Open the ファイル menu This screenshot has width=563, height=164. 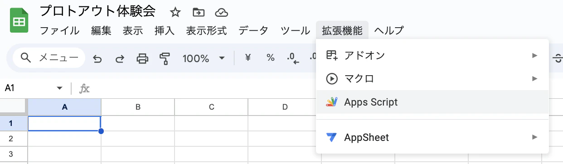60,31
